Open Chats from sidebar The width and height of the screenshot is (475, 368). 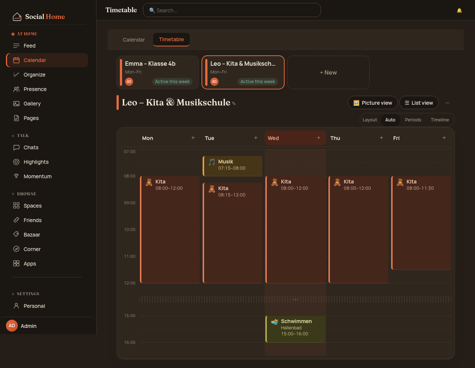coord(47,147)
